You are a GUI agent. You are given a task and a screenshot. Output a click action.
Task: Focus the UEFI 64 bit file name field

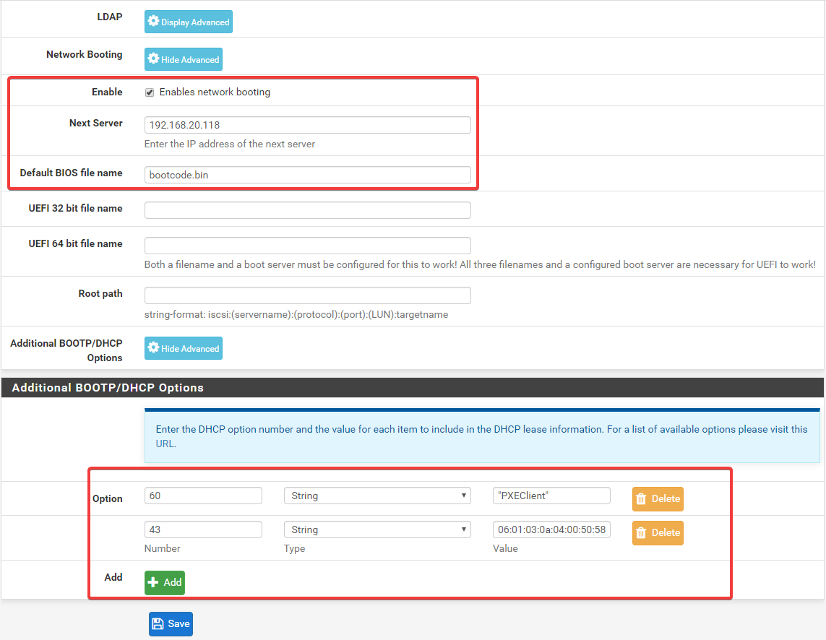click(x=307, y=246)
